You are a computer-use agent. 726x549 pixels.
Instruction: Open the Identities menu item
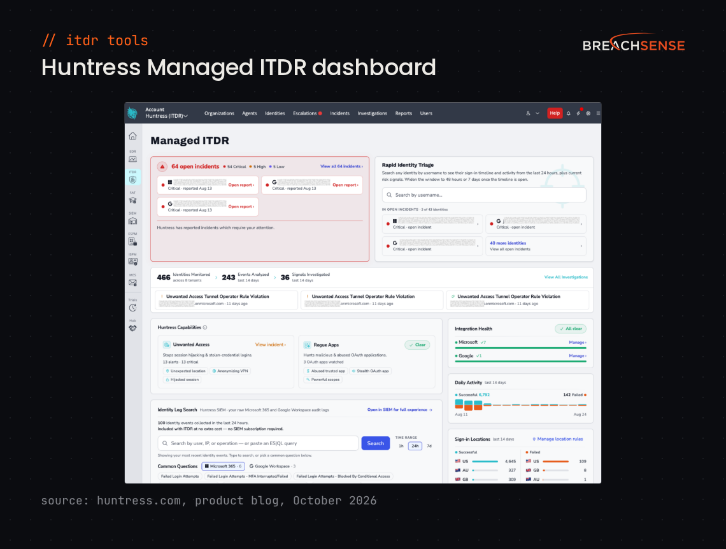pos(275,113)
